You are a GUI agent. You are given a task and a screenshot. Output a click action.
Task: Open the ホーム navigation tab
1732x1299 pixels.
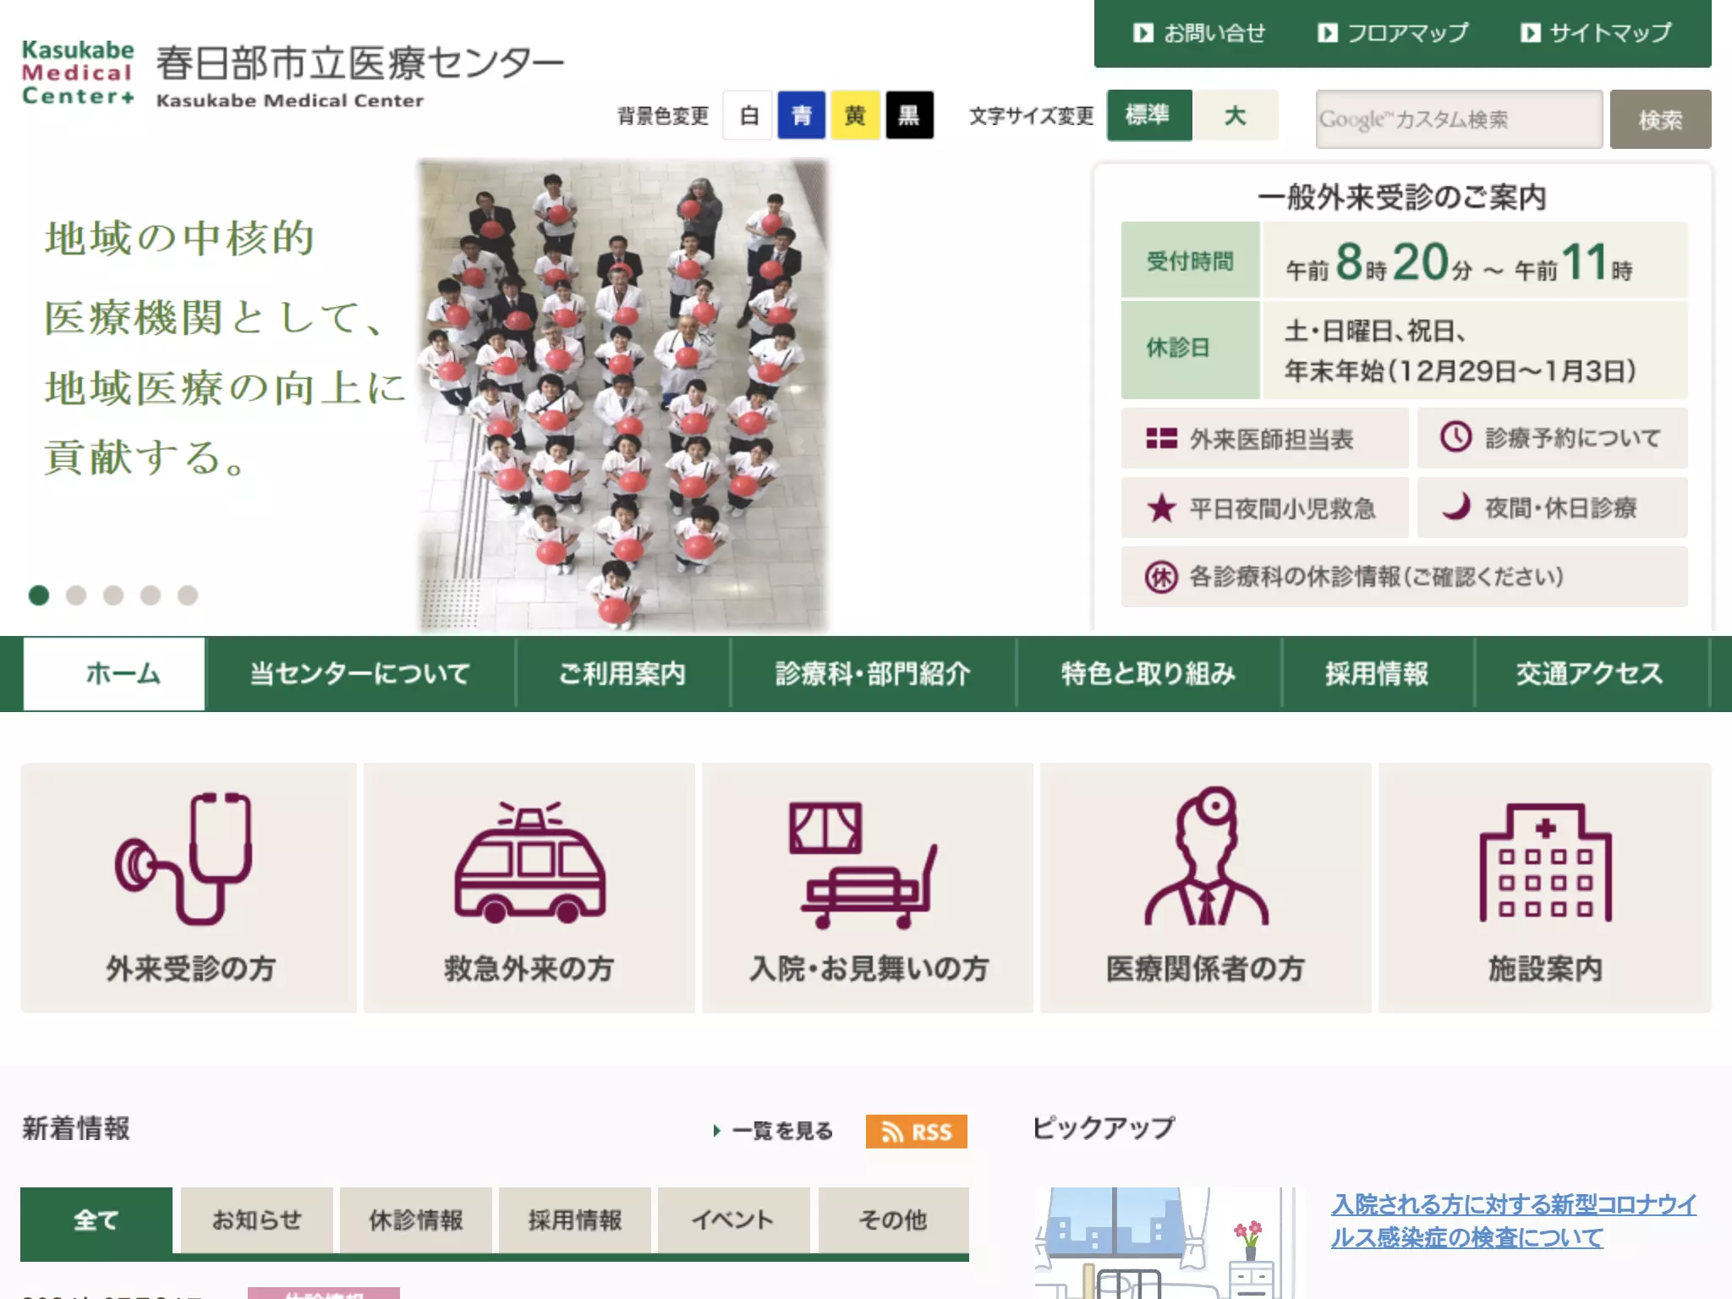(x=114, y=674)
